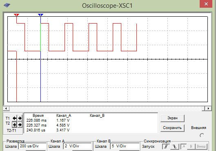The width and height of the screenshot is (216, 151).
Task: Select Канал_A difference 3.417 V
Action: [63, 130]
